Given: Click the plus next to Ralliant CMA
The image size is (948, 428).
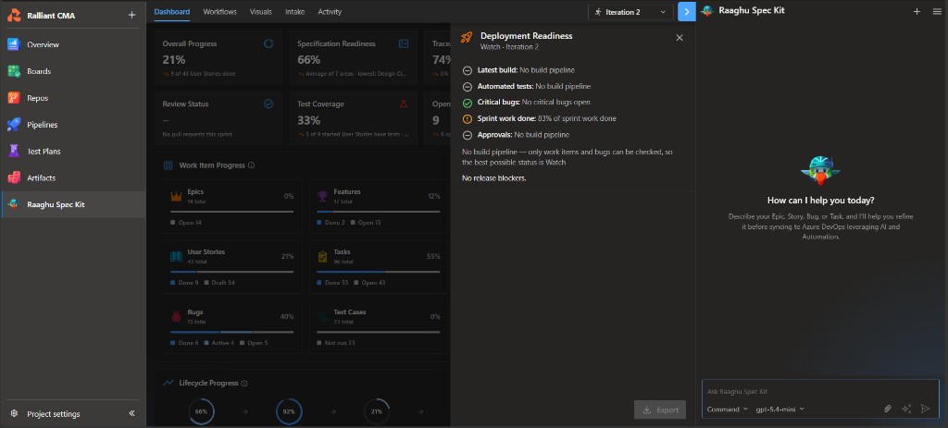Looking at the screenshot, I should pos(131,15).
